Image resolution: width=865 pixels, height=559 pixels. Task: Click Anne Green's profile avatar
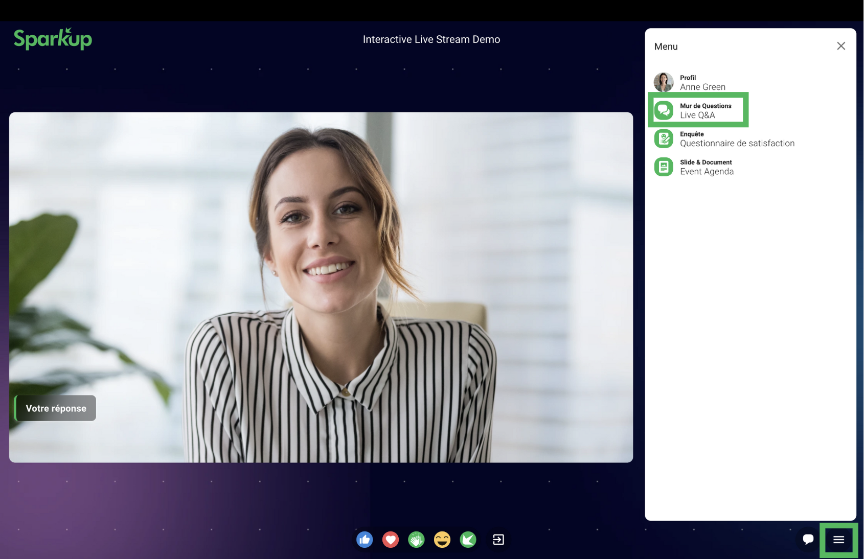pos(664,82)
